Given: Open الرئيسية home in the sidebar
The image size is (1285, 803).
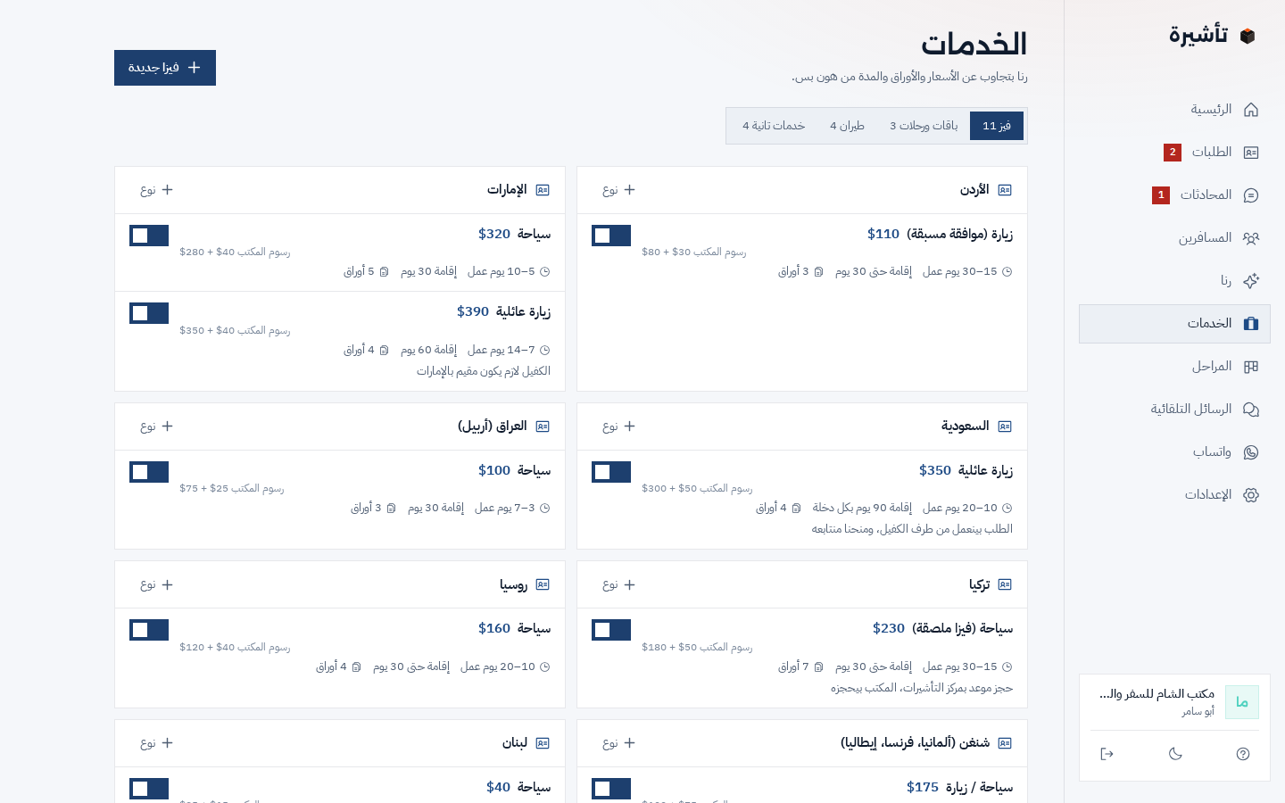Looking at the screenshot, I should pyautogui.click(x=1174, y=110).
